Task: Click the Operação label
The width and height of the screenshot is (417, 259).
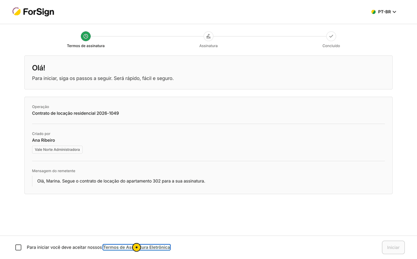Action: pos(40,107)
